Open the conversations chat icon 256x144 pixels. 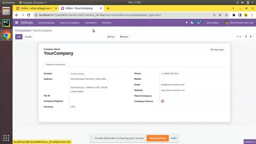192,22
